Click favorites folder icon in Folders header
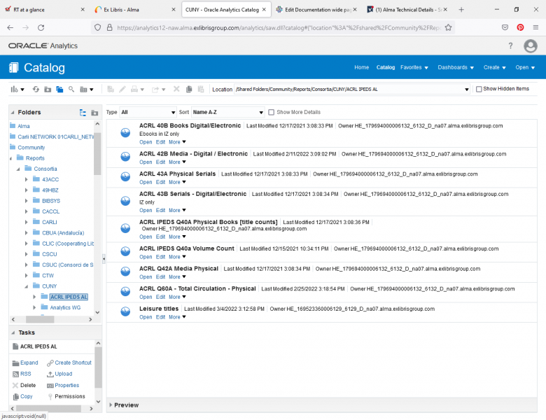The width and height of the screenshot is (546, 420). (x=94, y=113)
